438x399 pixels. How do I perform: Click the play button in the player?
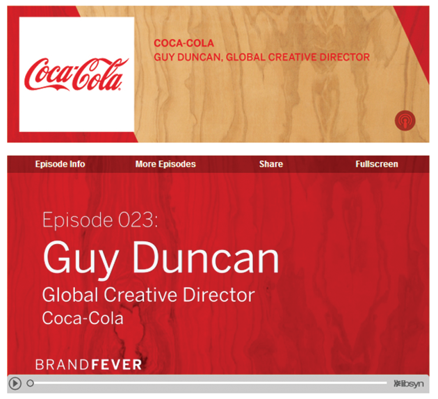click(x=15, y=383)
